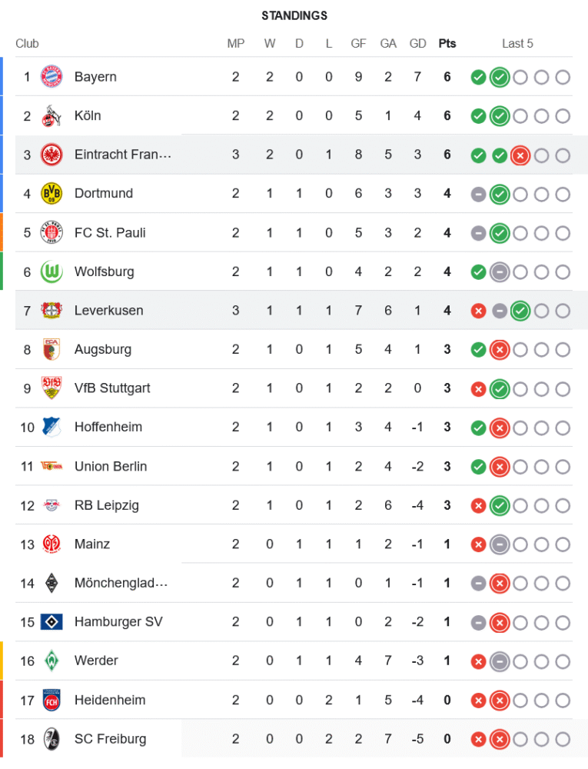The image size is (588, 769).
Task: Open the FC St. Pauli team link
Action: (x=110, y=233)
